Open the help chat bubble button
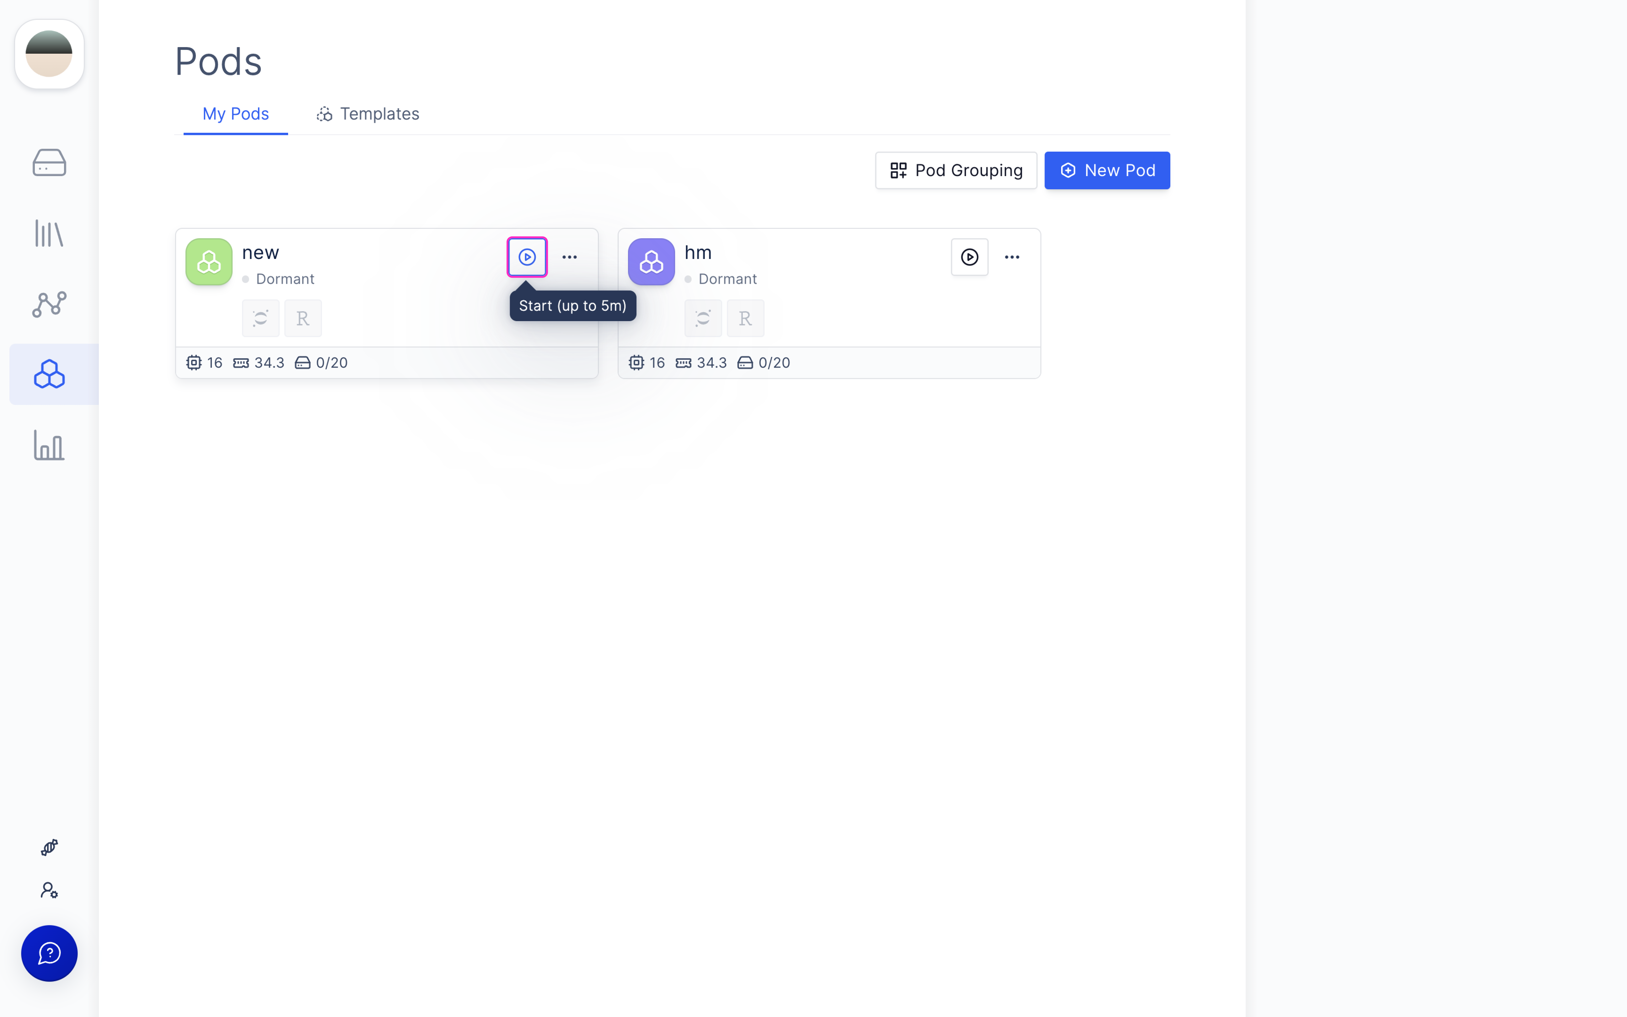Image resolution: width=1627 pixels, height=1017 pixels. (x=49, y=953)
